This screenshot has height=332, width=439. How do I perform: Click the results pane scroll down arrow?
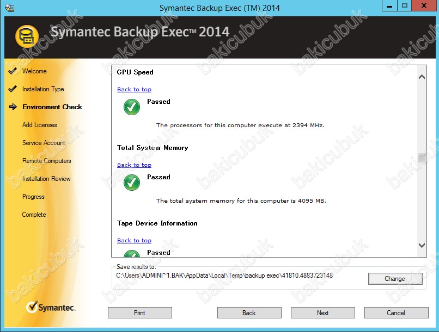click(x=422, y=245)
